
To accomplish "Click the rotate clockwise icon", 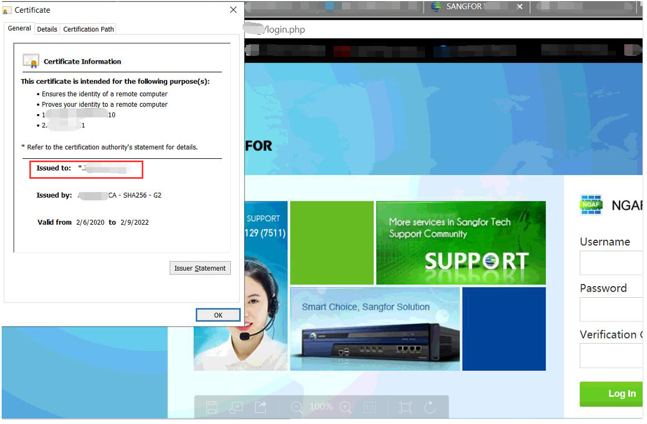I will click(x=430, y=408).
